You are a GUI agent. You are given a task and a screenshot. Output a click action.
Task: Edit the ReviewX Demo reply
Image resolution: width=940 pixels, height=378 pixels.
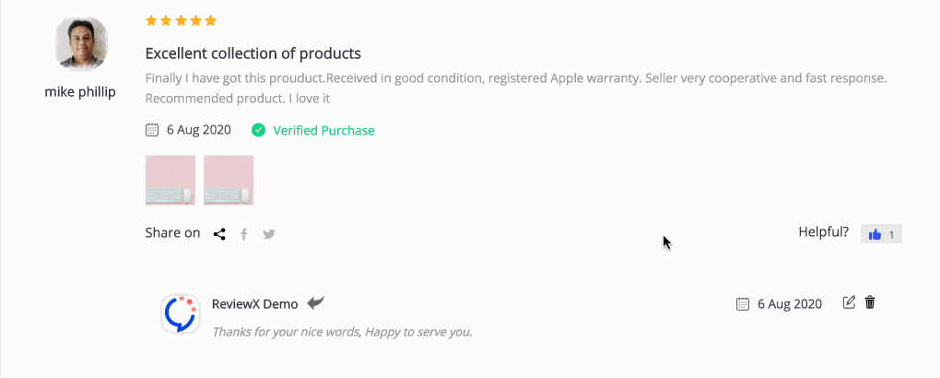point(849,302)
